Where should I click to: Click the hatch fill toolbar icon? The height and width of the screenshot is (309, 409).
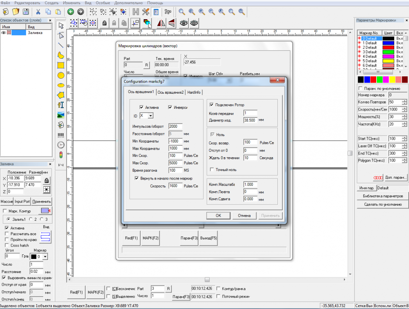click(x=136, y=12)
